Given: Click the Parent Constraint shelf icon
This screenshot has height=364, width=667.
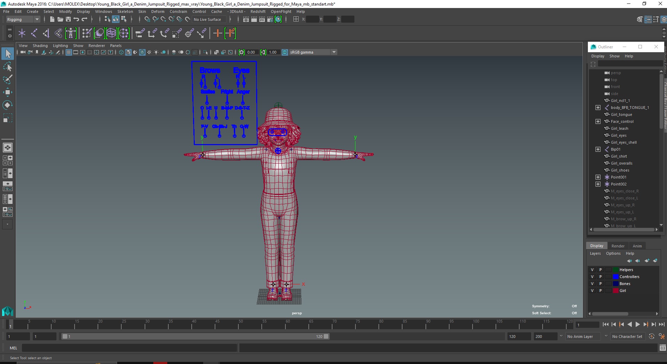Looking at the screenshot, I should (x=140, y=33).
